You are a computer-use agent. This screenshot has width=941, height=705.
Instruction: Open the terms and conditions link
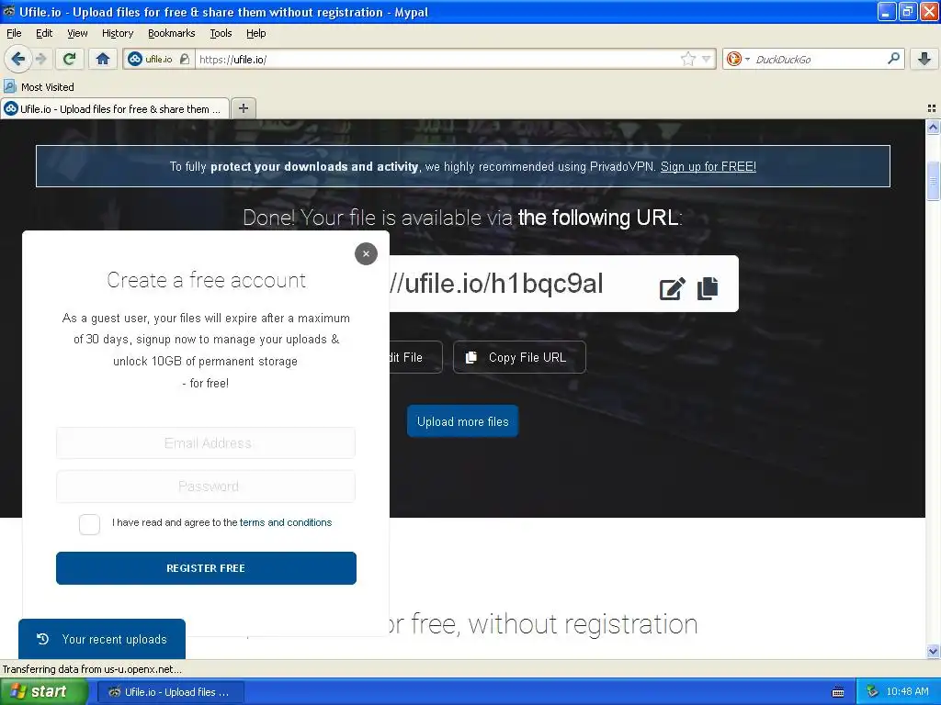tap(286, 522)
